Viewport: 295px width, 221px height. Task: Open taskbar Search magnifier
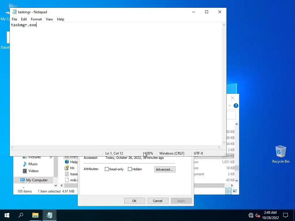(x=21, y=215)
